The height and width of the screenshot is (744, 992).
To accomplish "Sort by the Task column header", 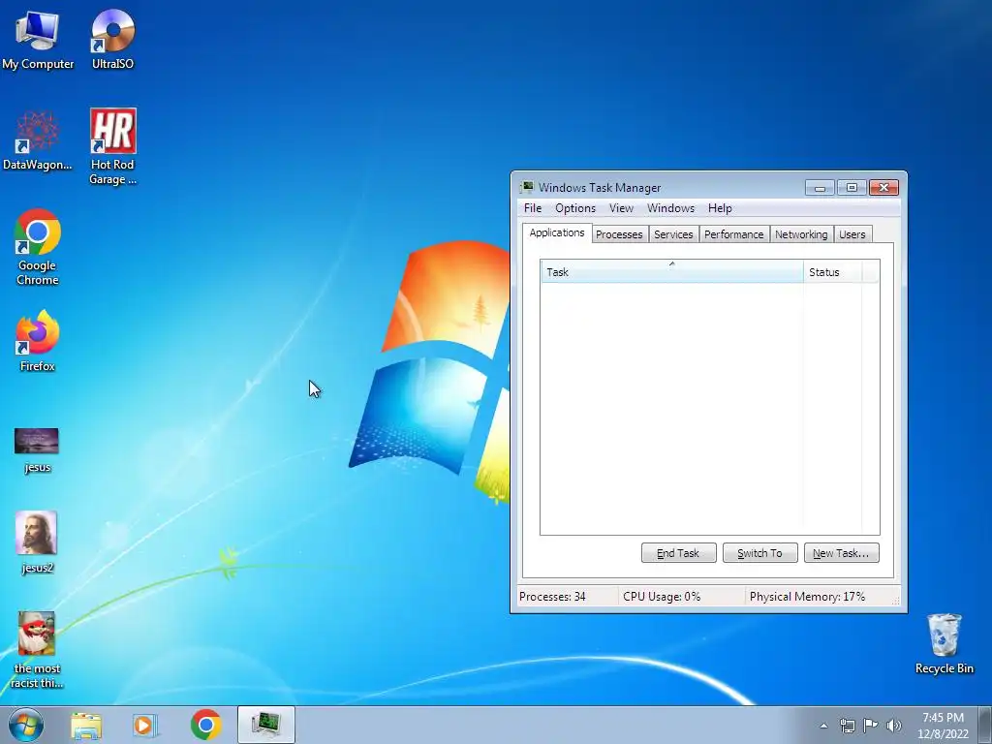I will 672,272.
